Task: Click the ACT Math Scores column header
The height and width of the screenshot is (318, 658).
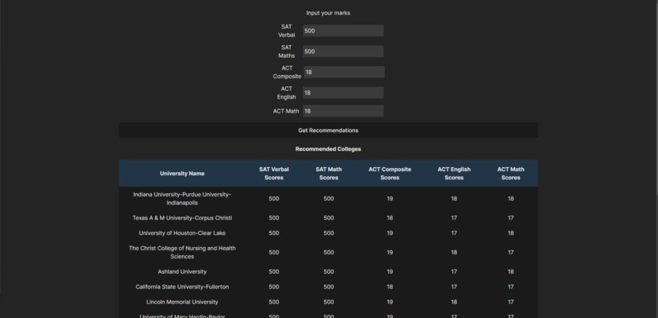Action: [x=511, y=174]
